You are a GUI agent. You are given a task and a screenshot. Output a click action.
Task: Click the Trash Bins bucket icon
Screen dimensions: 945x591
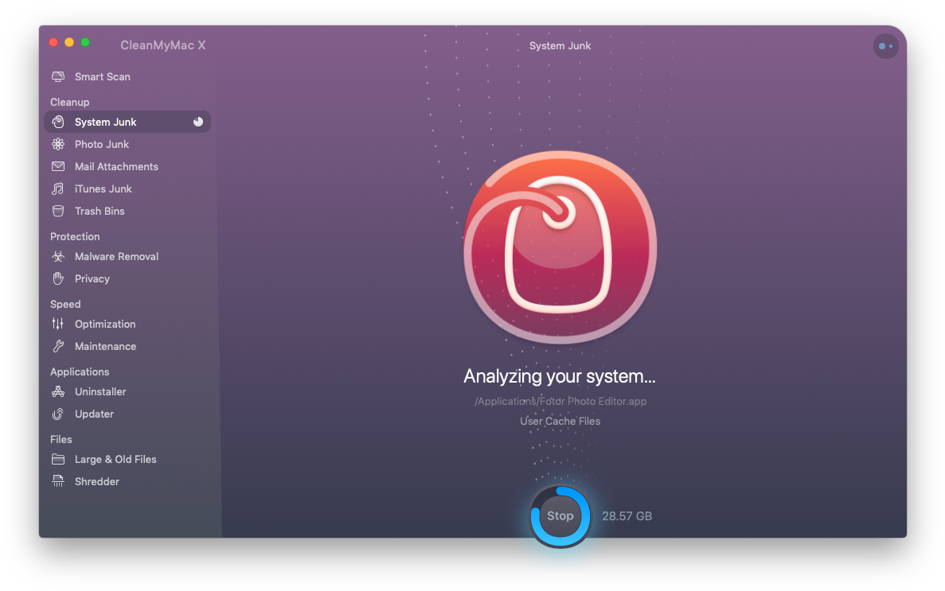pyautogui.click(x=58, y=211)
